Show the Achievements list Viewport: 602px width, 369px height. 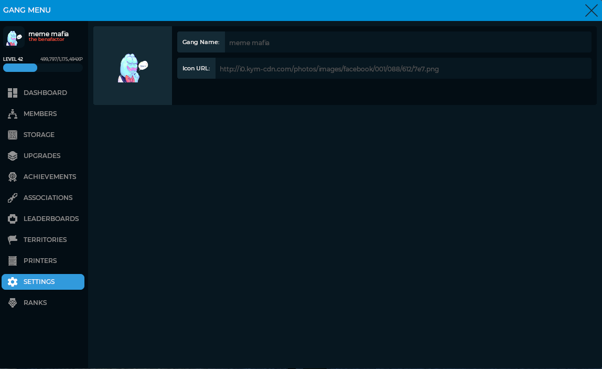click(x=43, y=177)
